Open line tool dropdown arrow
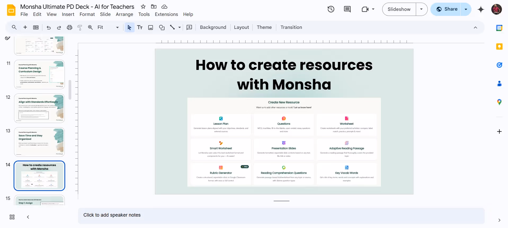 tap(180, 28)
